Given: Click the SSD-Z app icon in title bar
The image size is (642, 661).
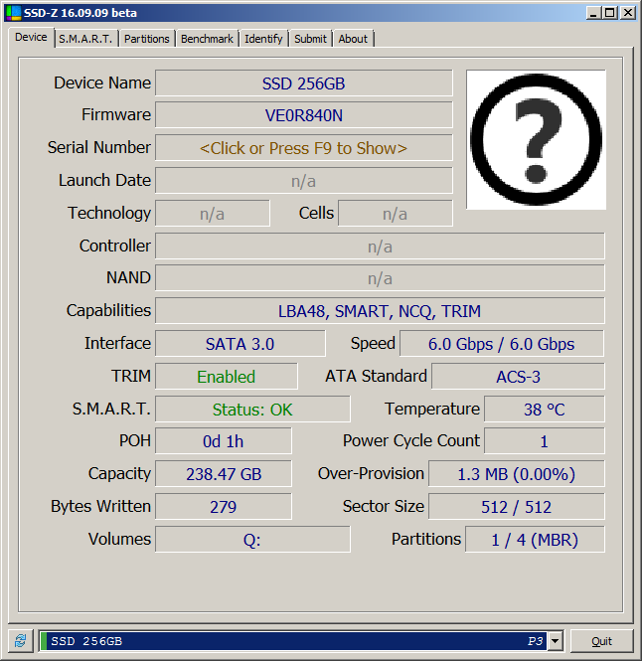Looking at the screenshot, I should point(13,13).
